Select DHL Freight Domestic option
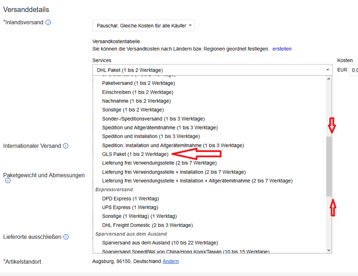Viewport: 358px width, 276px height. pos(147,225)
